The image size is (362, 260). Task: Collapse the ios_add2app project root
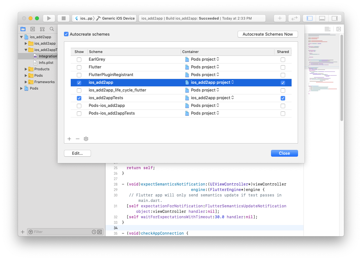(22, 37)
